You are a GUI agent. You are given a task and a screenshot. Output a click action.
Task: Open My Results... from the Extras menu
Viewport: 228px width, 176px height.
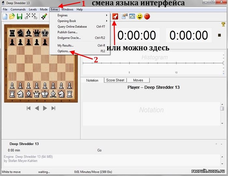(80, 46)
